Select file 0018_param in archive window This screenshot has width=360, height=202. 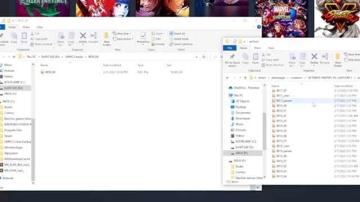pyautogui.click(x=284, y=151)
